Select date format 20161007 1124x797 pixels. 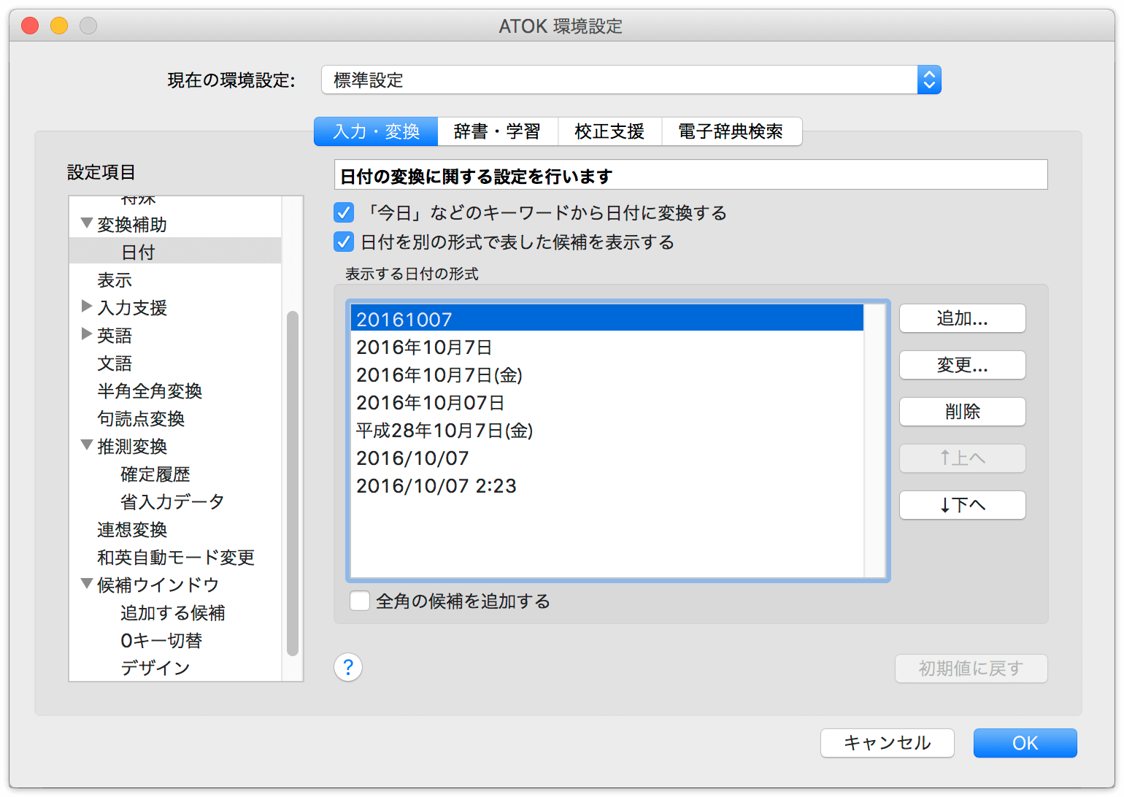[607, 319]
